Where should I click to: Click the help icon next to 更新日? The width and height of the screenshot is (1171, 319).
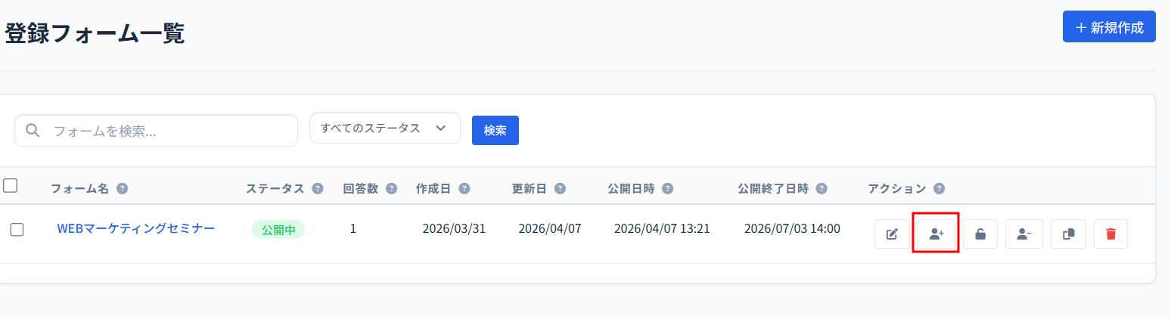pyautogui.click(x=560, y=189)
